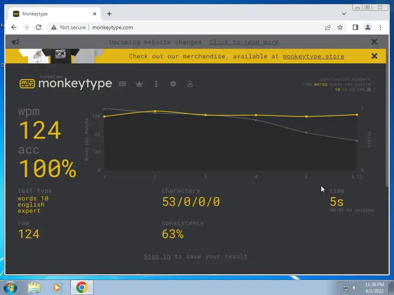
Task: Click the session timer text
Action: coord(352,210)
